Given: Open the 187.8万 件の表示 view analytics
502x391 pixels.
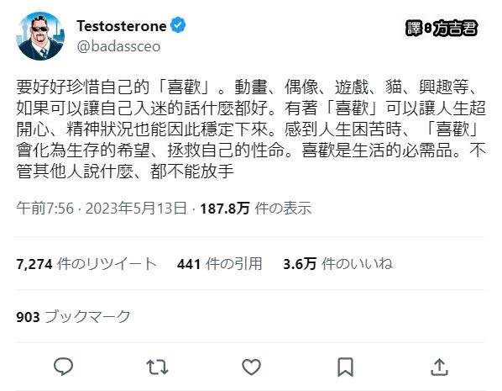Looking at the screenshot, I should [x=256, y=209].
